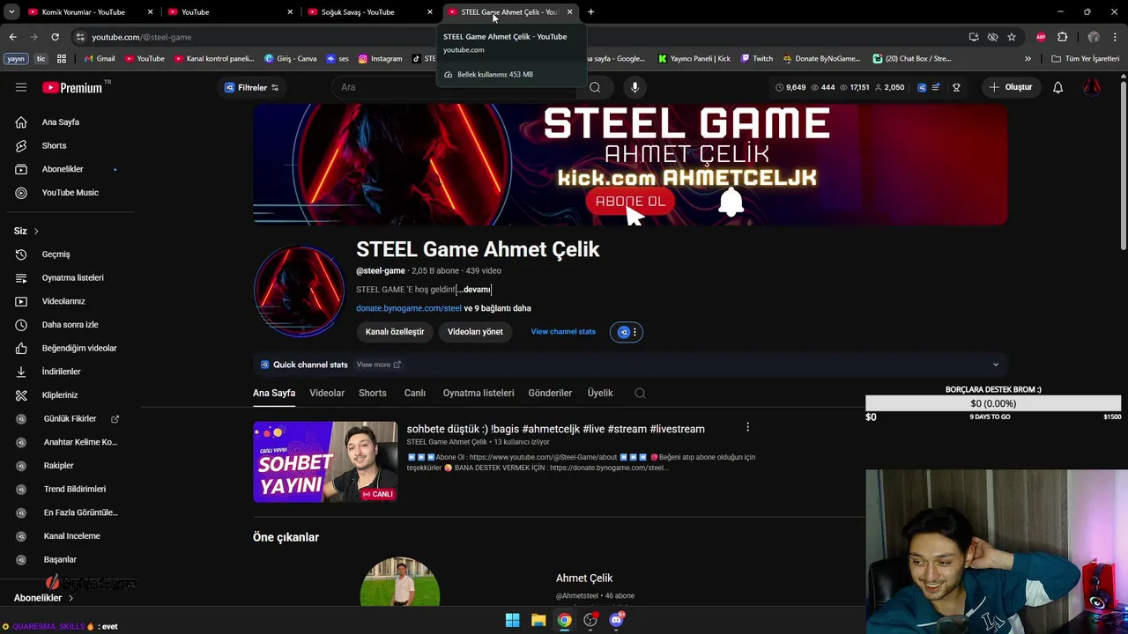Open the SOHBET YAYINI live thumbnail
The height and width of the screenshot is (634, 1128).
(325, 461)
